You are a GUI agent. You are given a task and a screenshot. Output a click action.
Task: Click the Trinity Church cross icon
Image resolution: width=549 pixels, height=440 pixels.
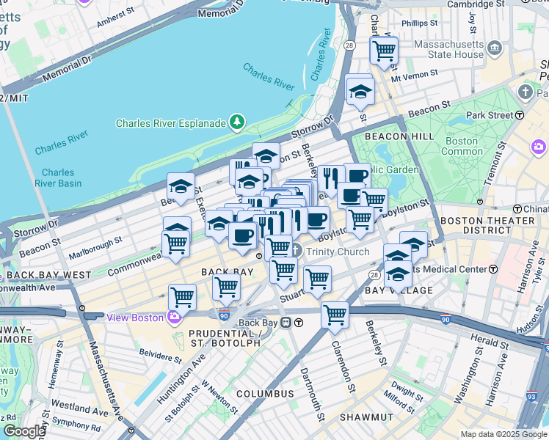[296, 250]
